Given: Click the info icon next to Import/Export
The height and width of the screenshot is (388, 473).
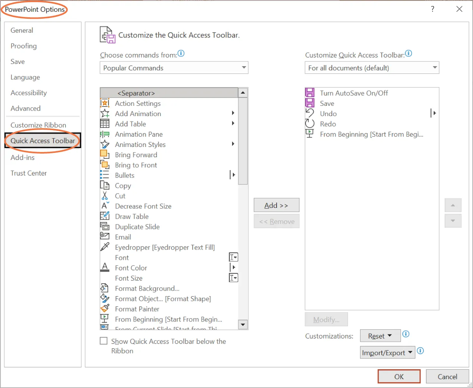Looking at the screenshot, I should coord(420,351).
